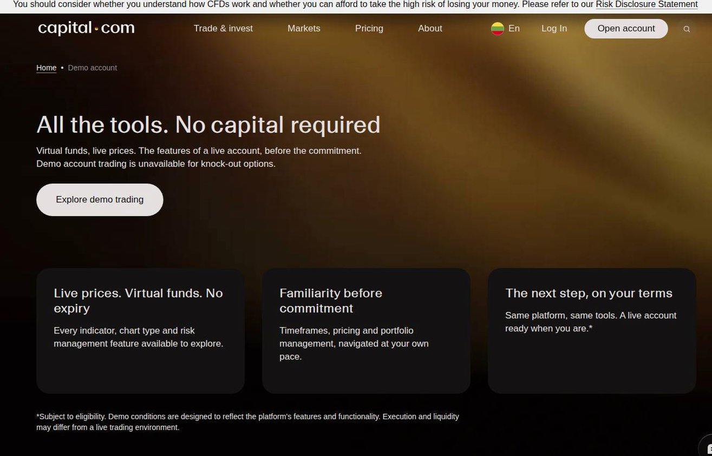The image size is (712, 456).
Task: Click the "Live prices. Virtual funds. No expiry" card title
Action: pyautogui.click(x=138, y=301)
